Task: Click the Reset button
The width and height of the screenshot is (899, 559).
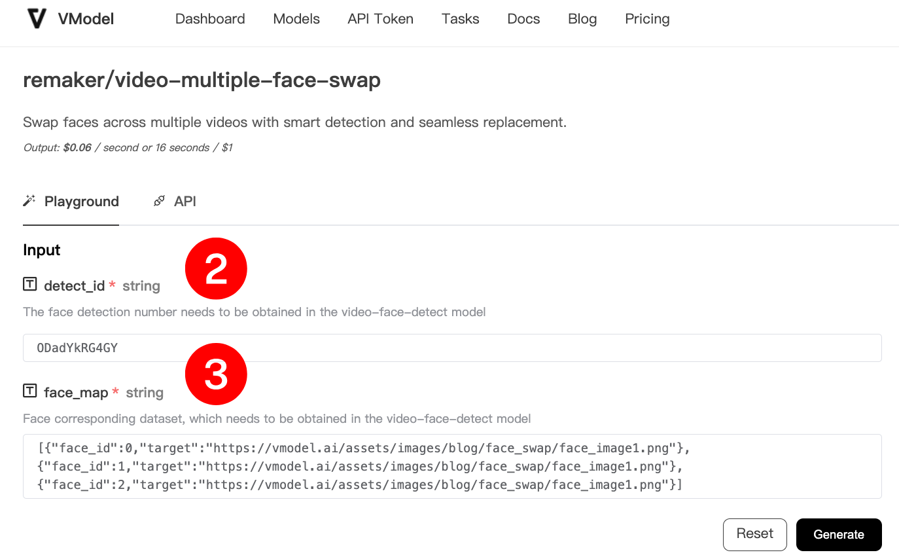Action: (755, 534)
